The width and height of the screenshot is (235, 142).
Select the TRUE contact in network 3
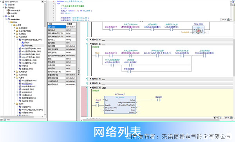point(97,56)
